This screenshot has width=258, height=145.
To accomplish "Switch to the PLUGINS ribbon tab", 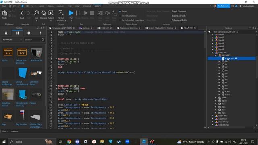I will (87, 6).
